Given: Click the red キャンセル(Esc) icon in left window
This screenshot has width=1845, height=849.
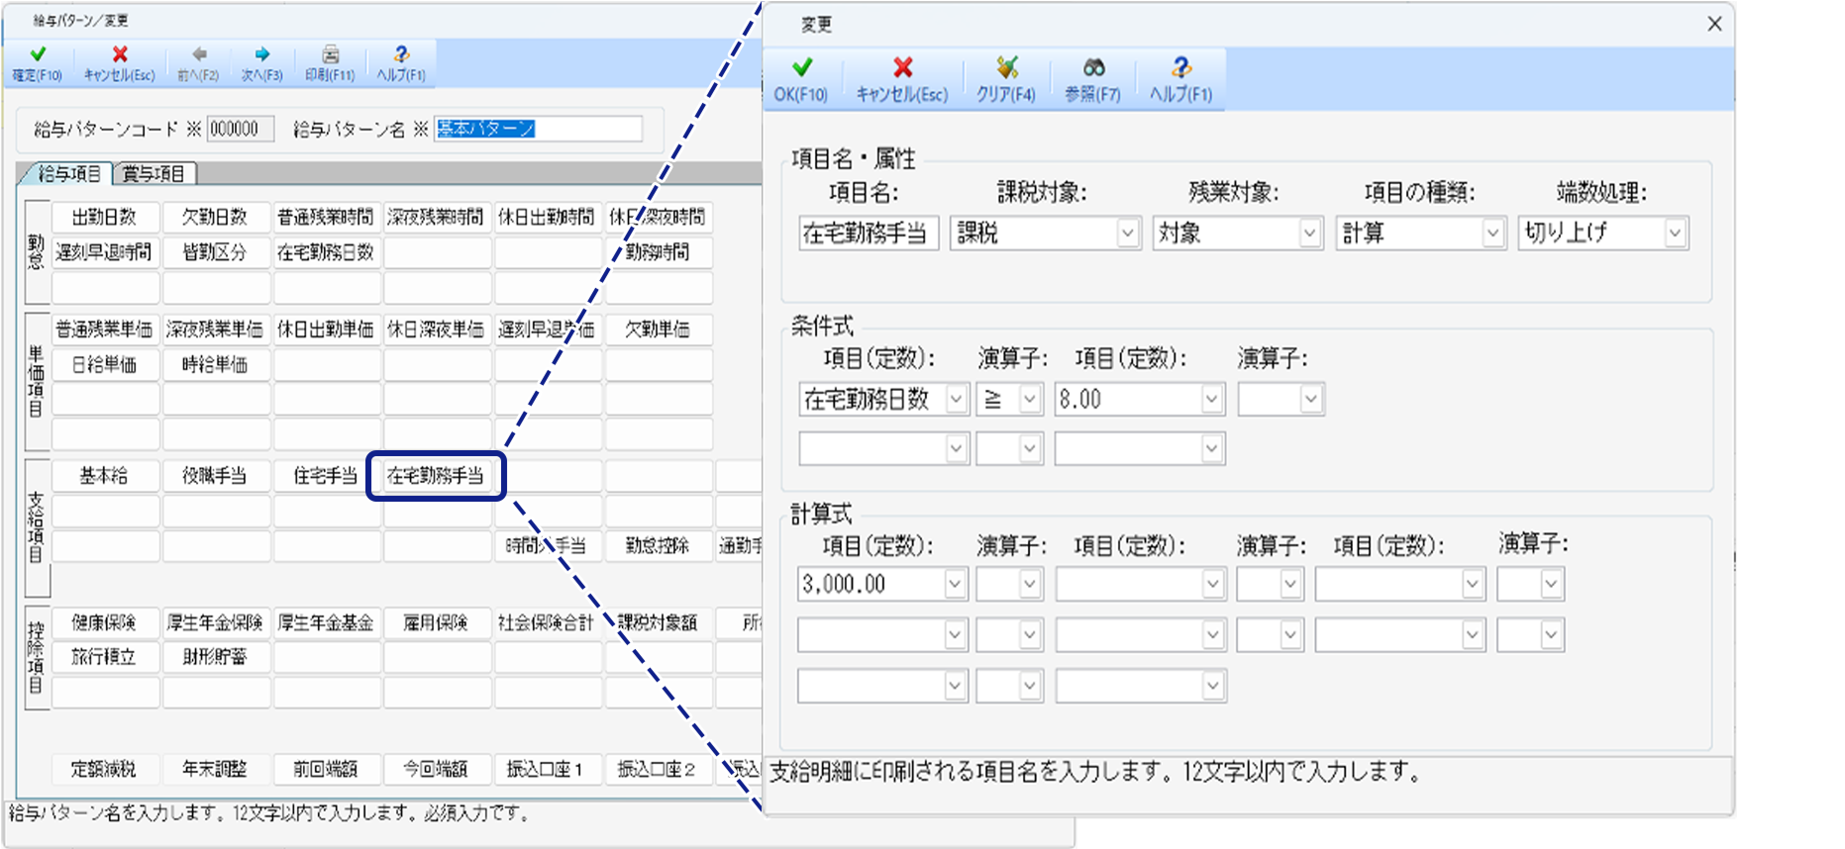Looking at the screenshot, I should tap(119, 63).
